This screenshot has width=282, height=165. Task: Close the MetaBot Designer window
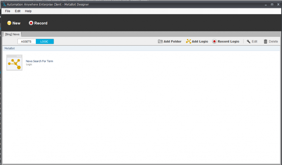pos(278,5)
